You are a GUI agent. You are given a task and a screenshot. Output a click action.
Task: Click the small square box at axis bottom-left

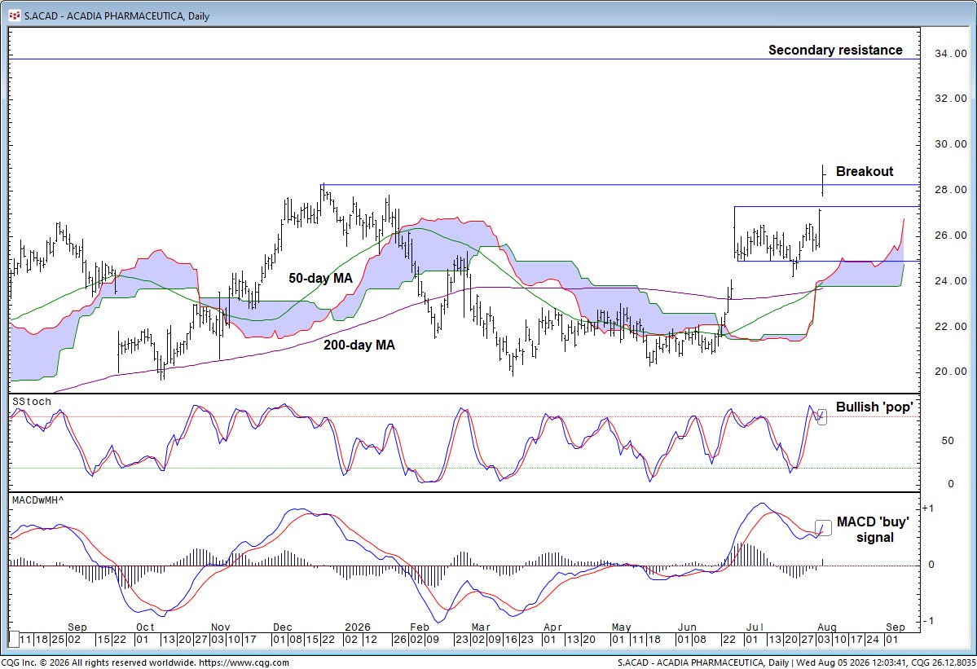point(13,639)
